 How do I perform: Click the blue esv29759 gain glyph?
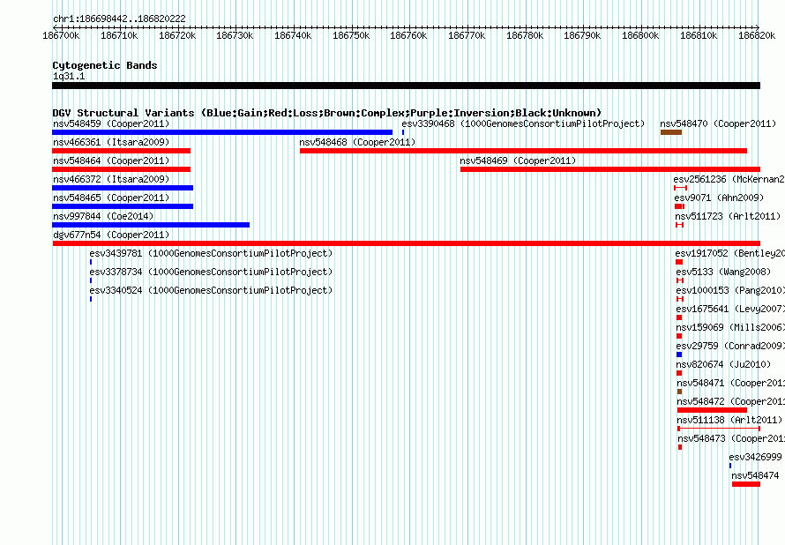click(x=679, y=355)
